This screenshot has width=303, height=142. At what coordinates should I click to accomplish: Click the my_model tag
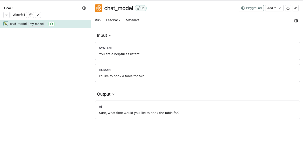point(37,24)
